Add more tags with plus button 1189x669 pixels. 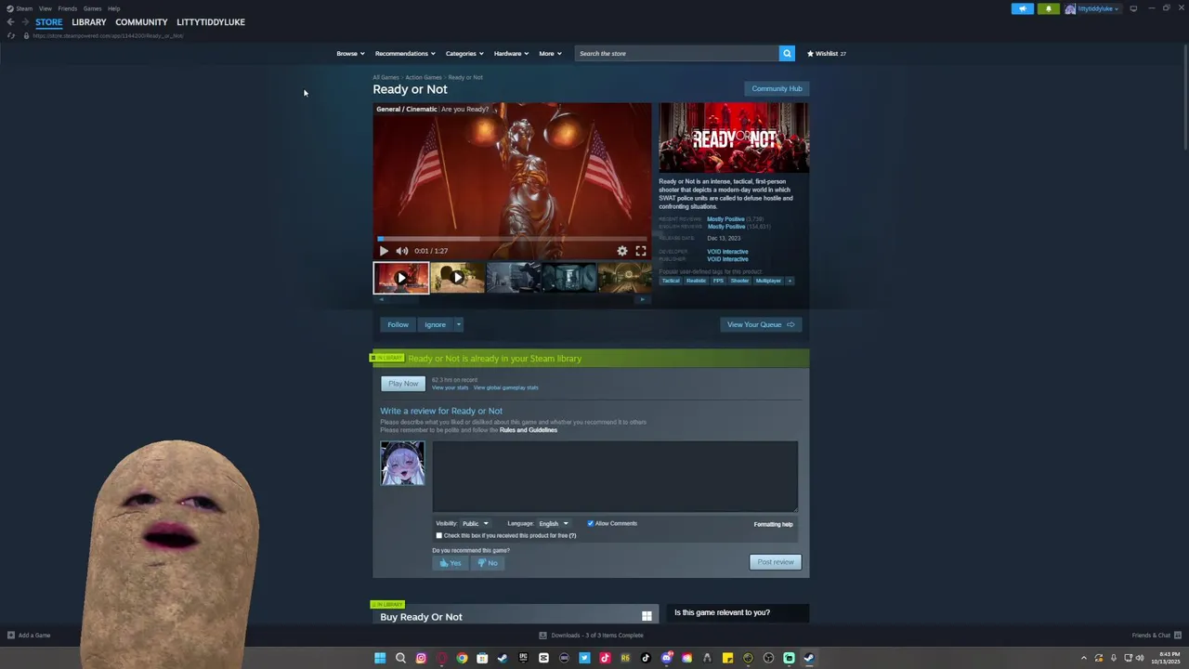click(790, 281)
